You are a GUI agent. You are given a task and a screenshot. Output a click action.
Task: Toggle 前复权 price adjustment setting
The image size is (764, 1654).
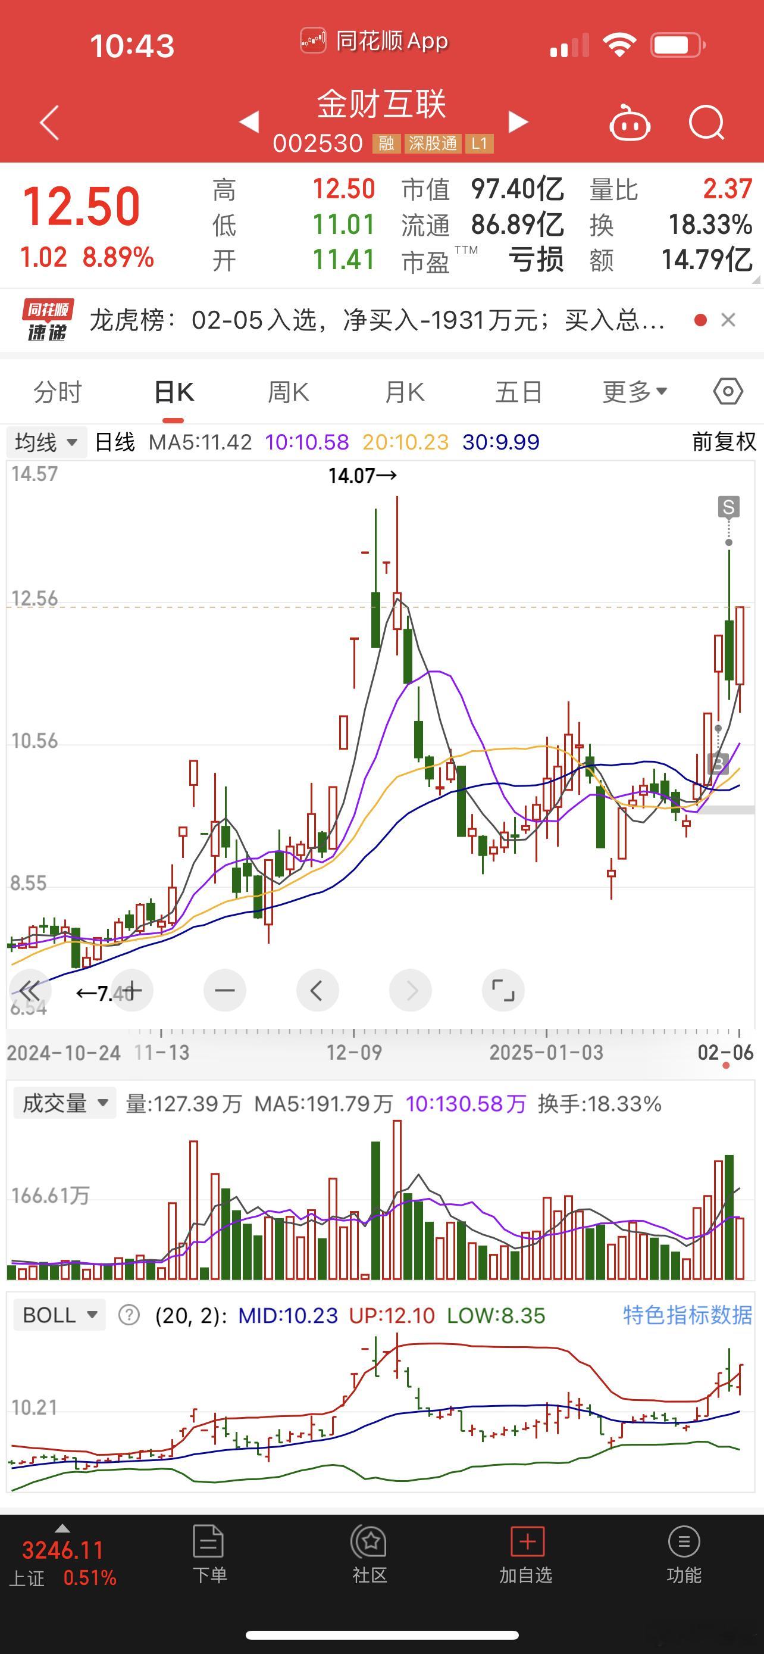coord(724,442)
